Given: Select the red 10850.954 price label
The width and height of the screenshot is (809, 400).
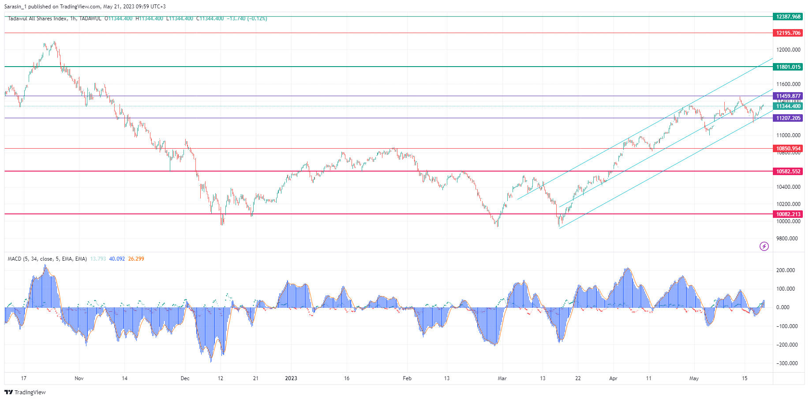Looking at the screenshot, I should [788, 149].
